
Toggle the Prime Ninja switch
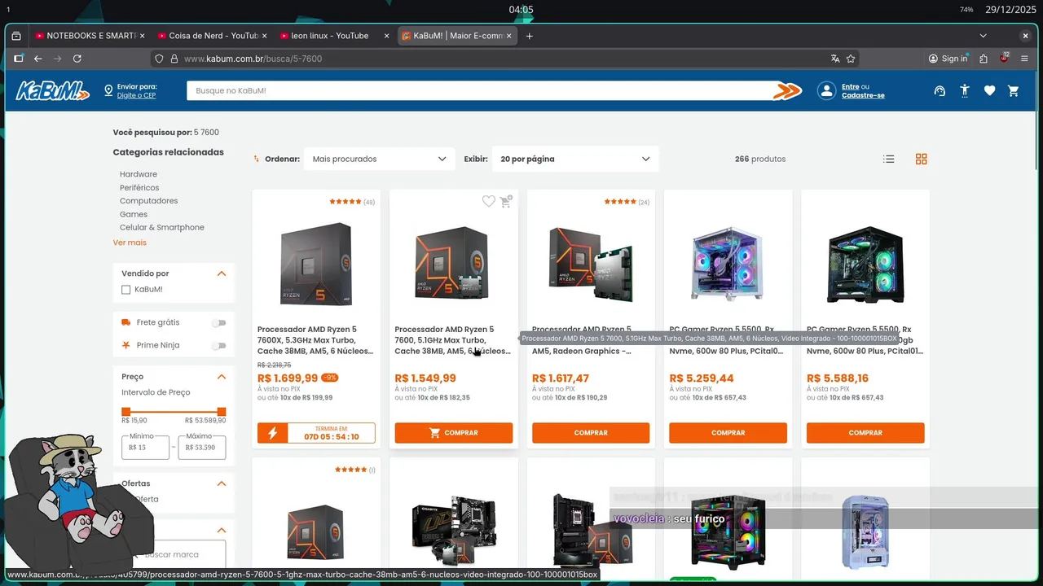[218, 345]
